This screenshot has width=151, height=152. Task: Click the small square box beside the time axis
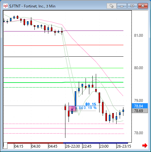tap(5, 146)
